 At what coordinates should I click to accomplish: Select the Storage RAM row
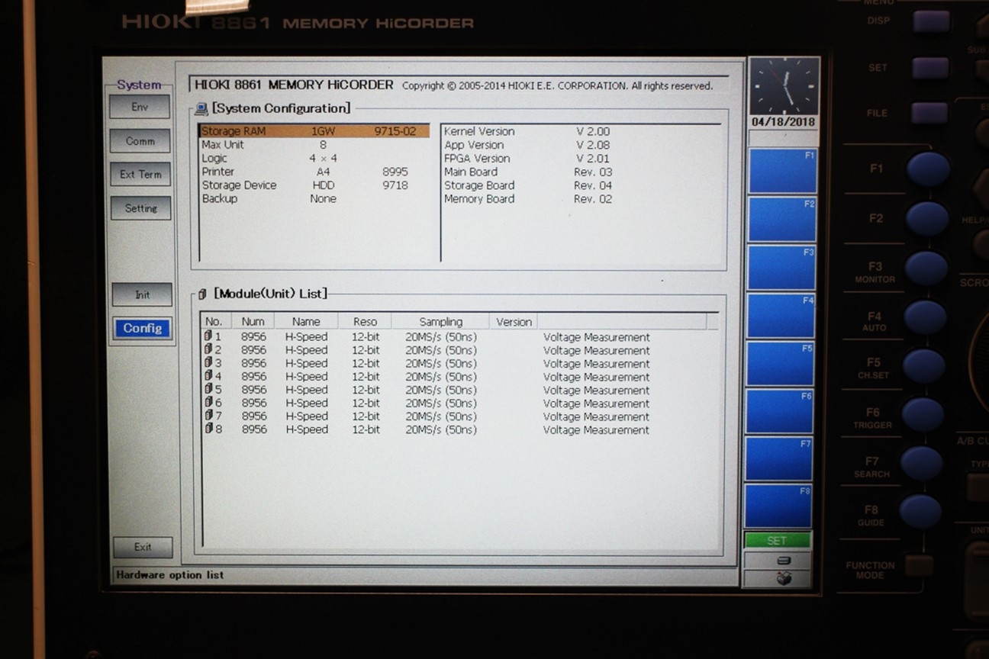pyautogui.click(x=314, y=131)
